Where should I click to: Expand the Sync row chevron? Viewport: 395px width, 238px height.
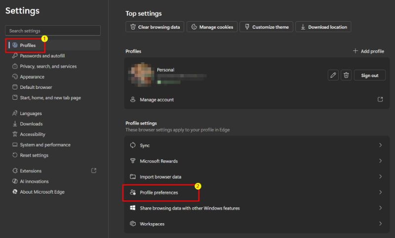[x=380, y=146]
